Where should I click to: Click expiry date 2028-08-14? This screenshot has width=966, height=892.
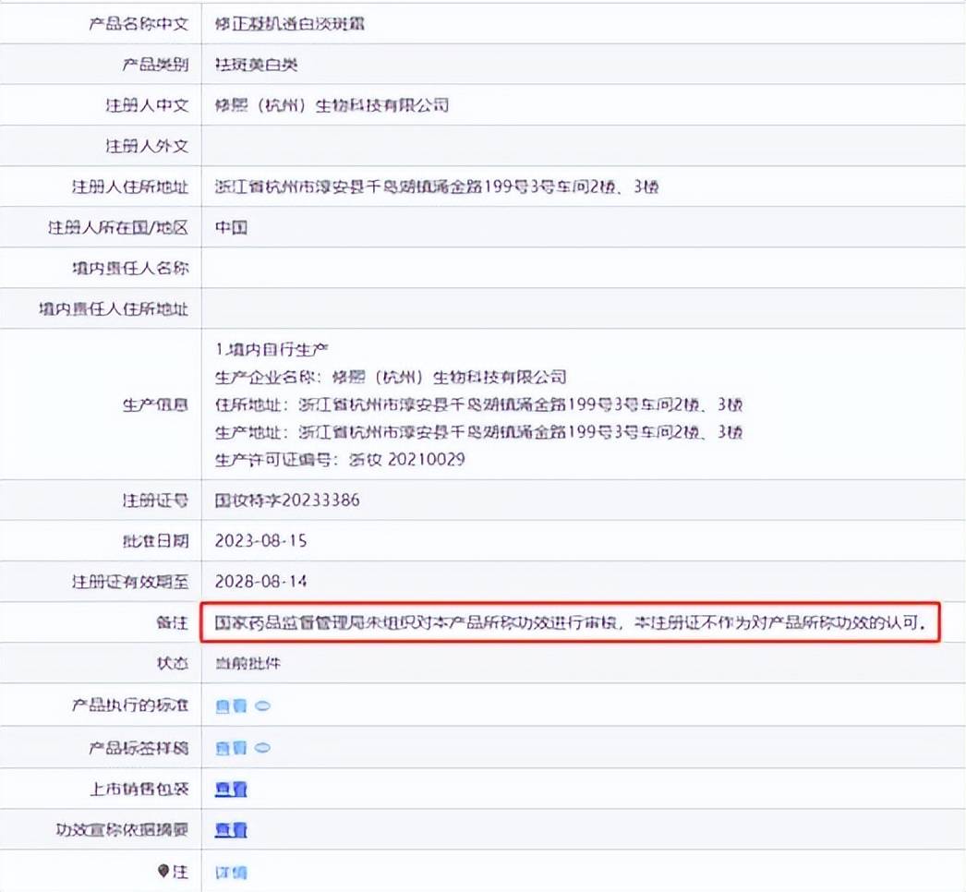(x=261, y=582)
